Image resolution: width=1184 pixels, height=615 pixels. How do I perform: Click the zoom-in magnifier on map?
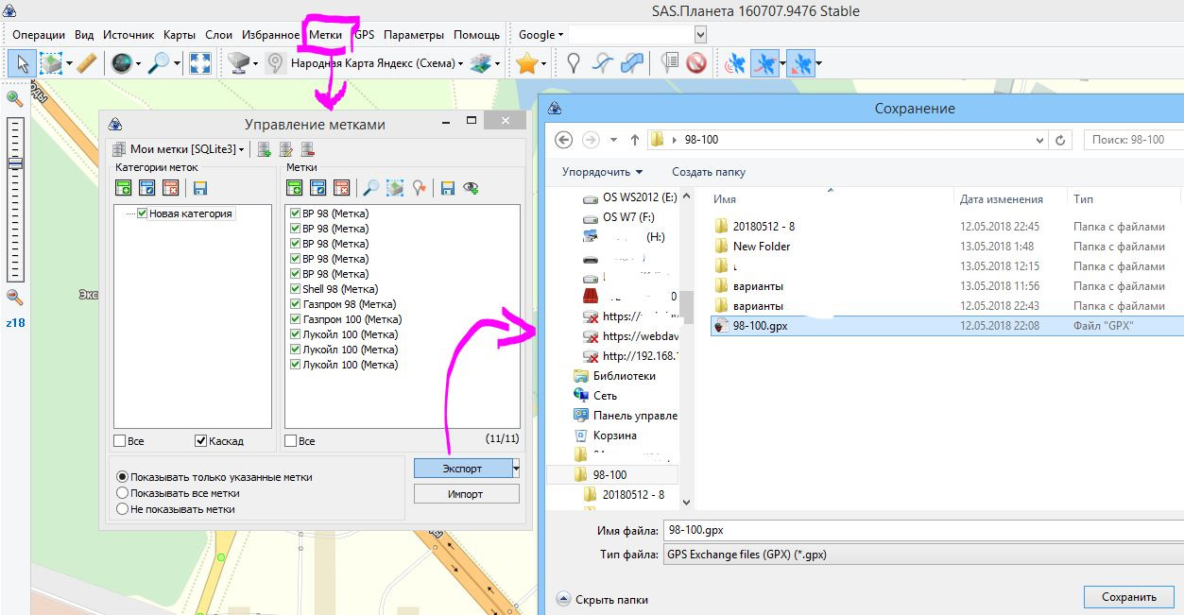14,98
